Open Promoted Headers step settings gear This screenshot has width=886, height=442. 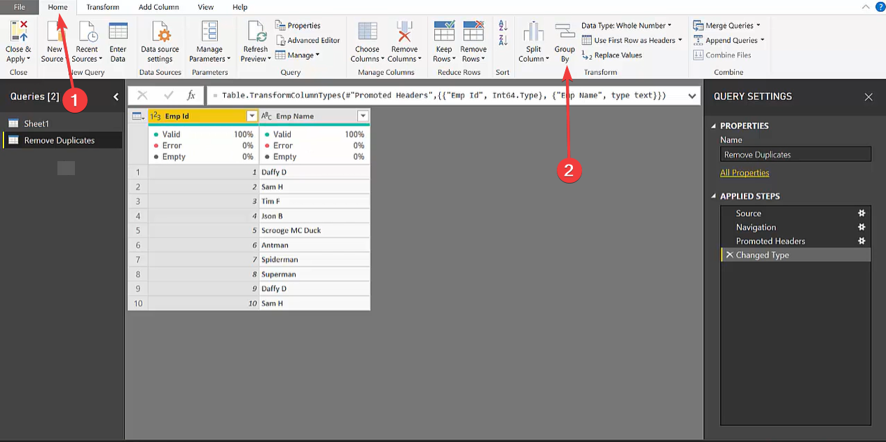861,241
